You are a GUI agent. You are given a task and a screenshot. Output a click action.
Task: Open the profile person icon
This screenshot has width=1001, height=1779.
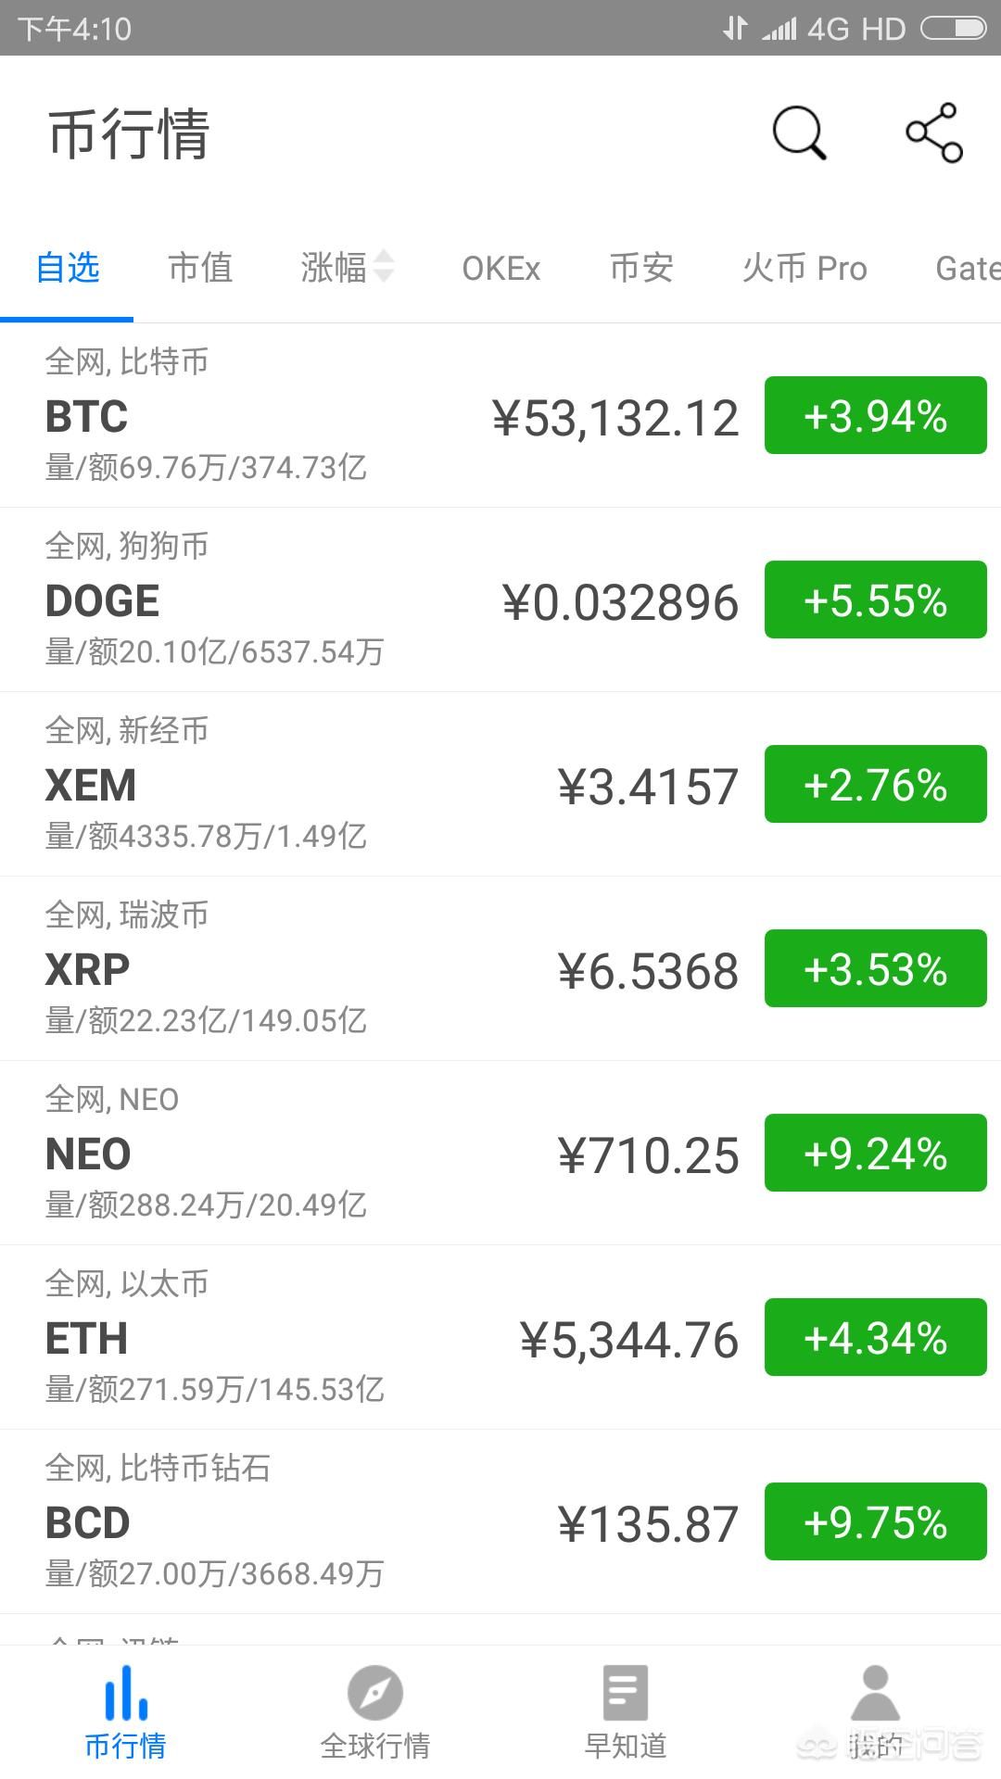[x=876, y=1693]
